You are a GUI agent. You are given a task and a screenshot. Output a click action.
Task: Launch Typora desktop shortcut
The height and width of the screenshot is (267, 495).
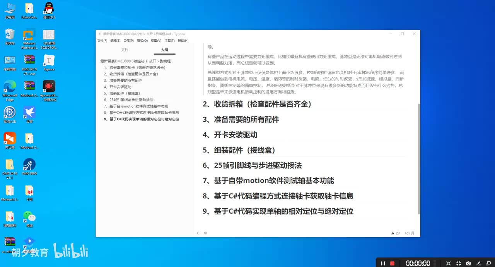tap(49, 63)
